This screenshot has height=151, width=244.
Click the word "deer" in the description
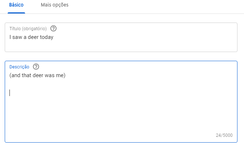[x=38, y=75]
